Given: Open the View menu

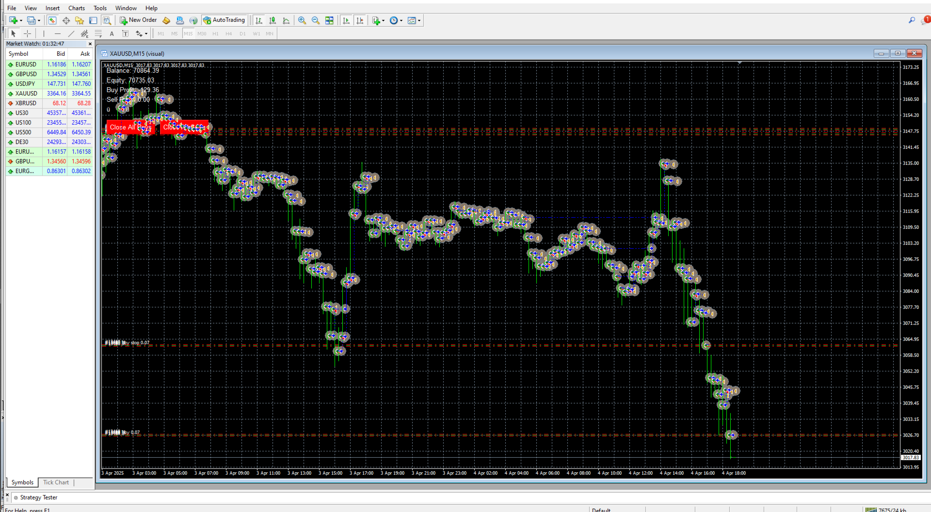Looking at the screenshot, I should (31, 8).
